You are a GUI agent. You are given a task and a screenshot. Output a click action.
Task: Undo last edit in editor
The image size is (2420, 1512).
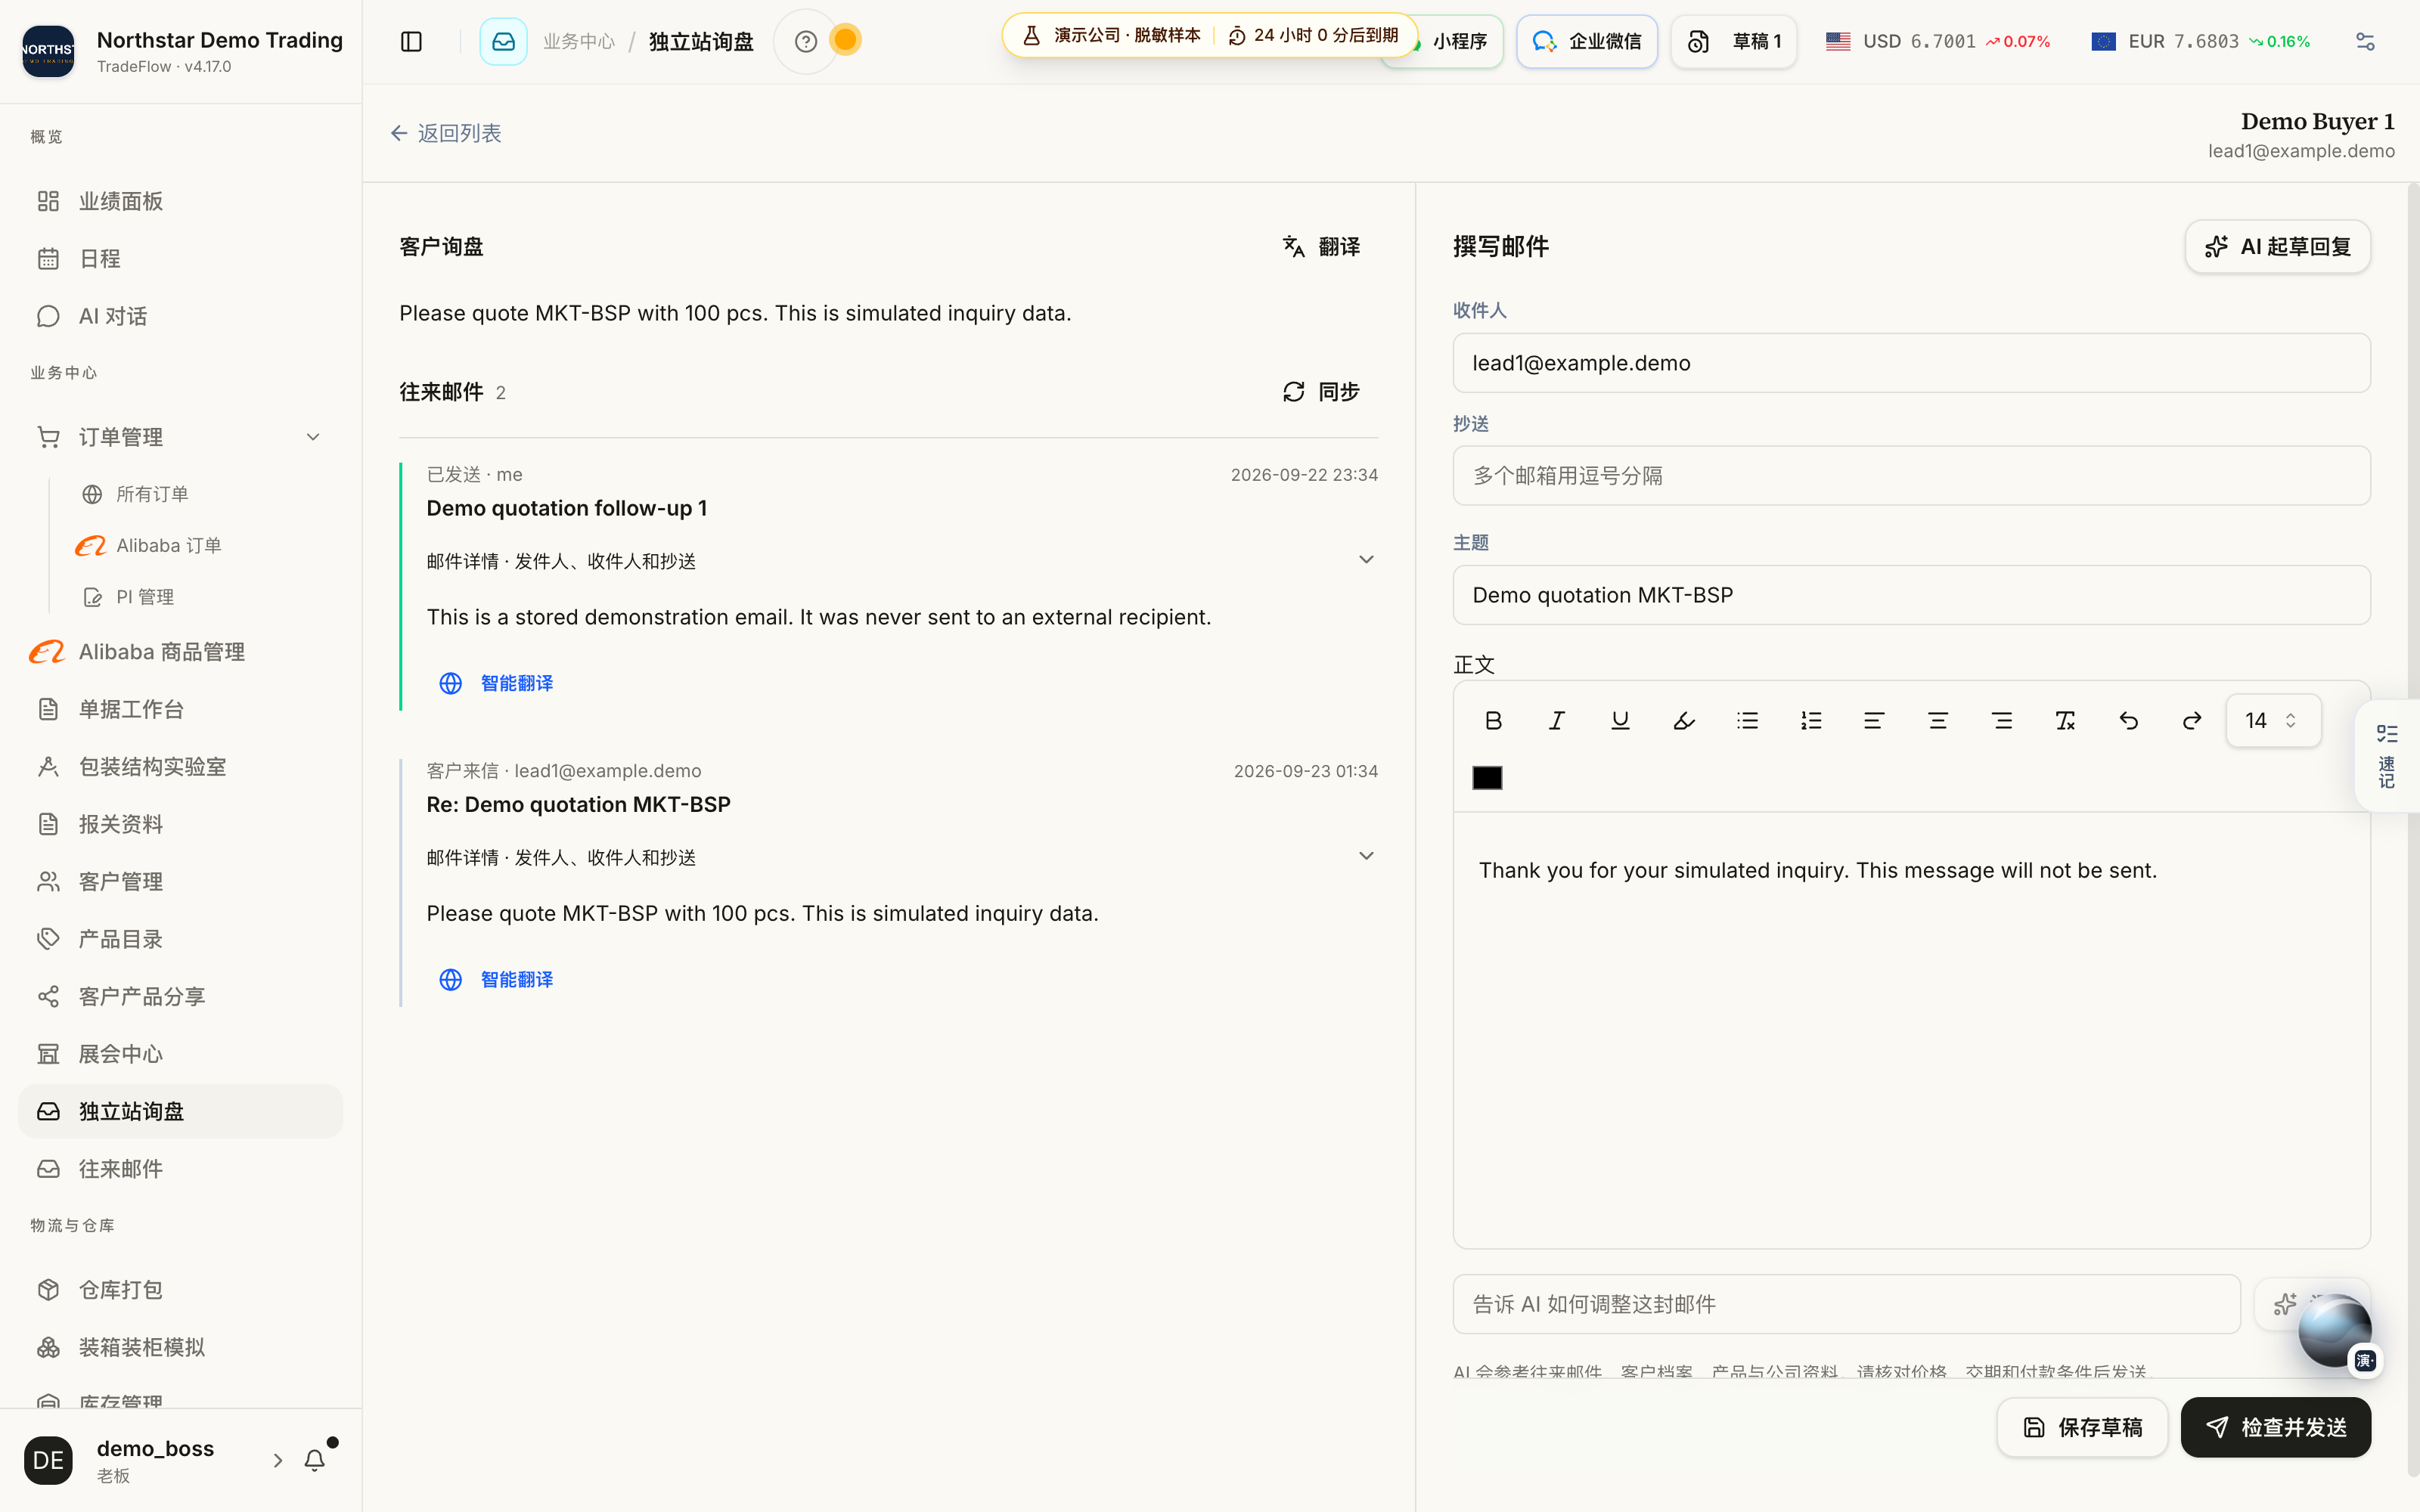click(2129, 721)
